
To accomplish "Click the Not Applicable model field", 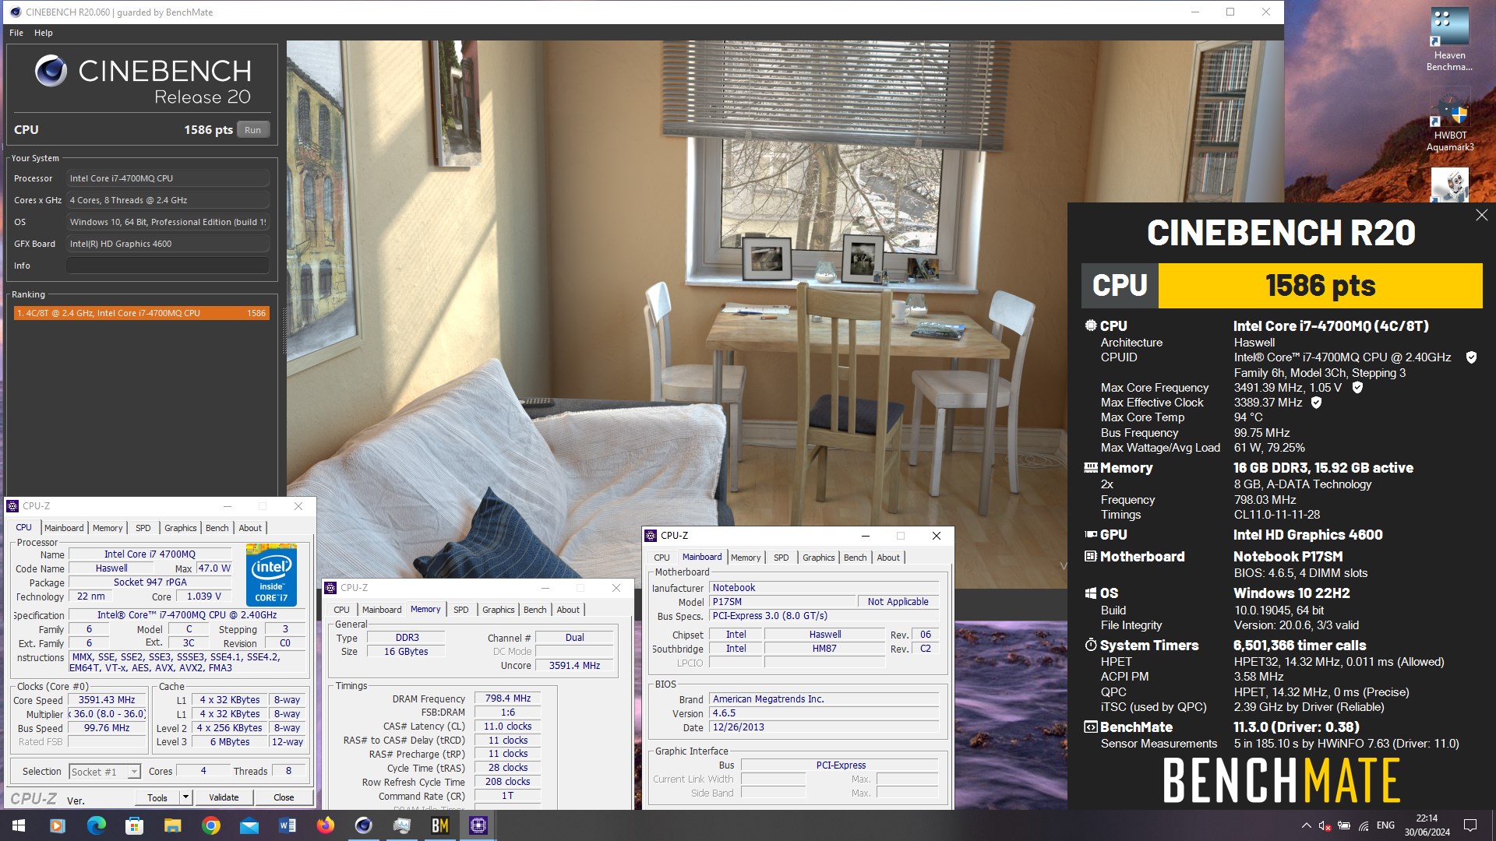I will coord(898,602).
